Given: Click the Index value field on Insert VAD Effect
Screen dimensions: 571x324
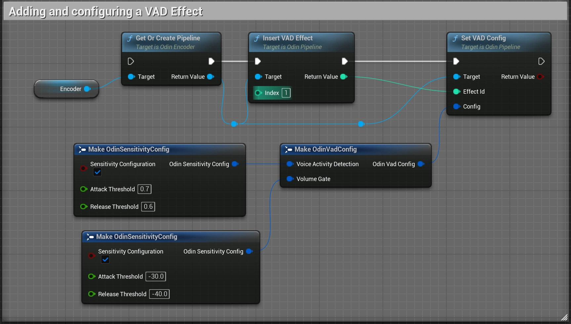Looking at the screenshot, I should point(286,93).
